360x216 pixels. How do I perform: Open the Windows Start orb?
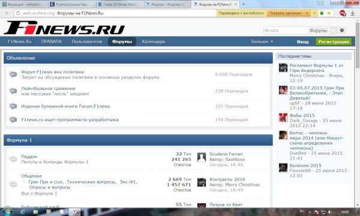(x=7, y=211)
